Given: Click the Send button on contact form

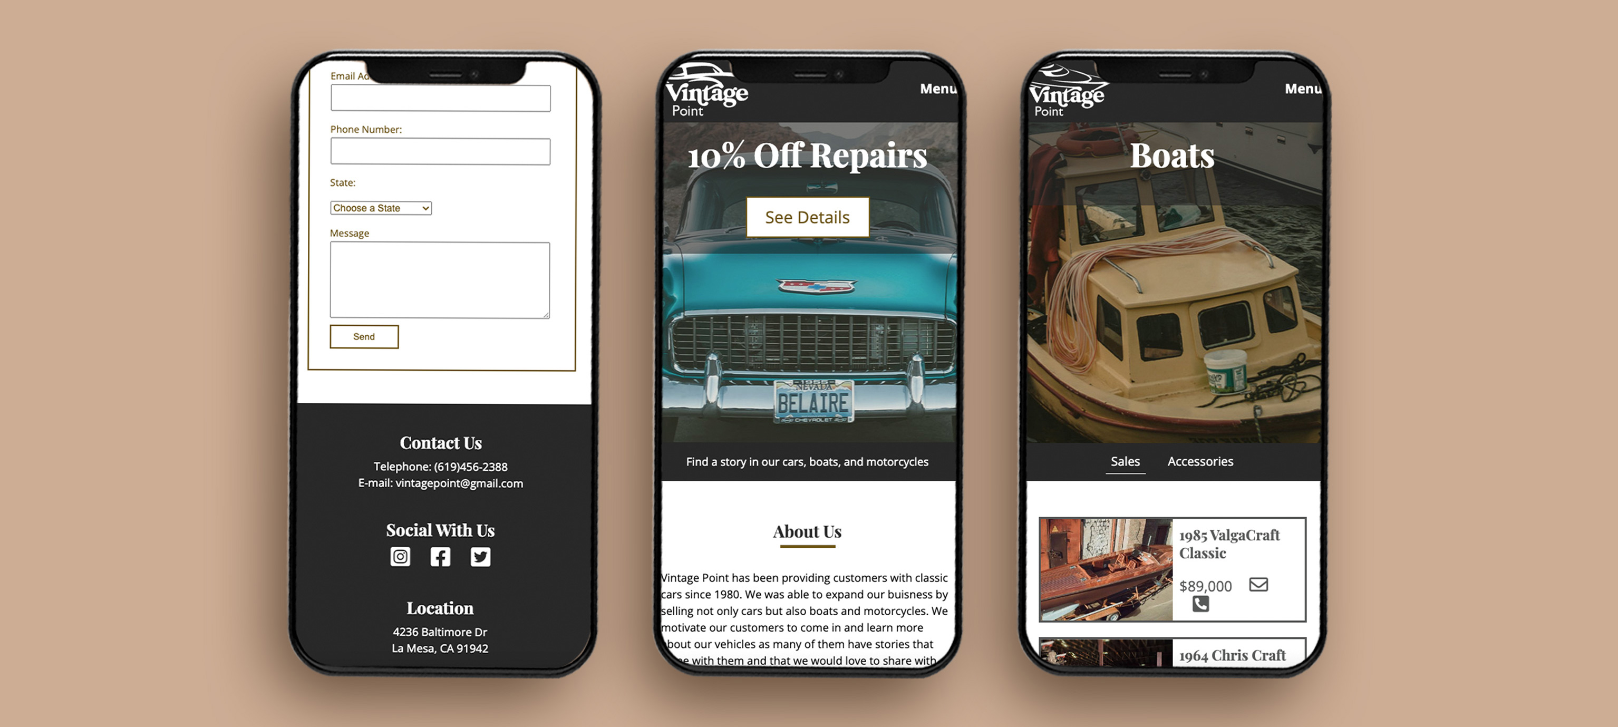Looking at the screenshot, I should coord(363,336).
